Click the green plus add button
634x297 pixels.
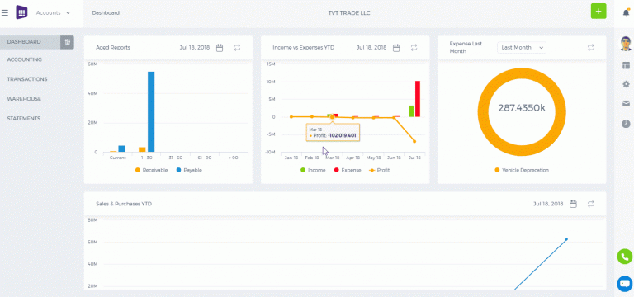[599, 12]
